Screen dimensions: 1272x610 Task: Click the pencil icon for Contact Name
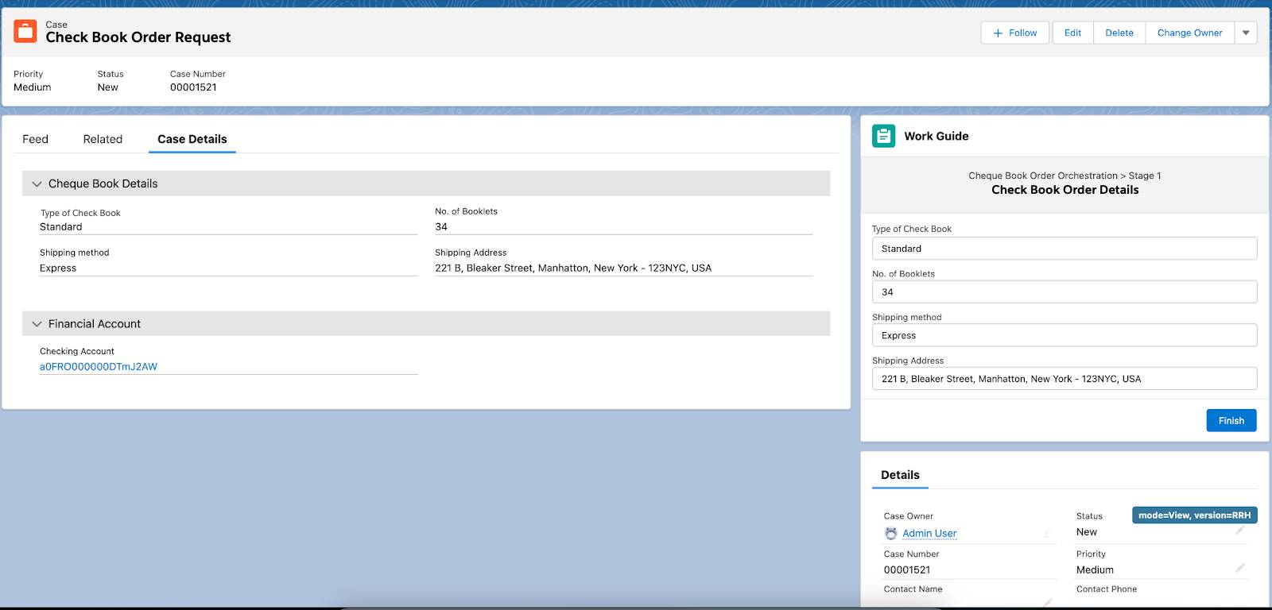(1047, 602)
